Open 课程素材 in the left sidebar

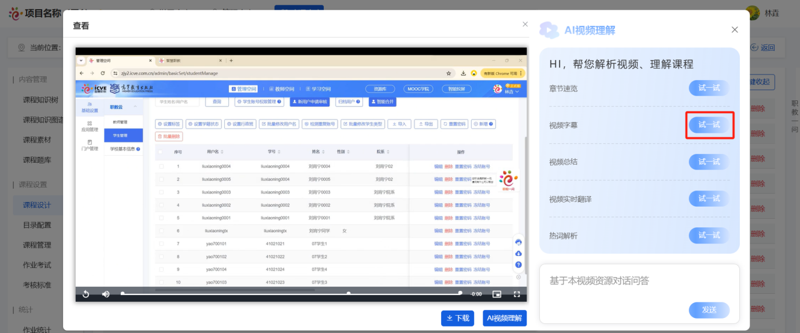[x=37, y=140]
